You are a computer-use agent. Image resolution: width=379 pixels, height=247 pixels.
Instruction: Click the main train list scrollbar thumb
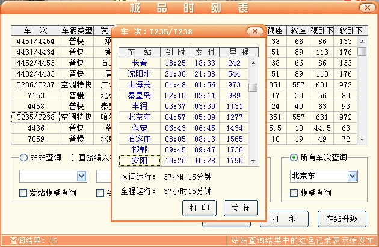(x=362, y=51)
